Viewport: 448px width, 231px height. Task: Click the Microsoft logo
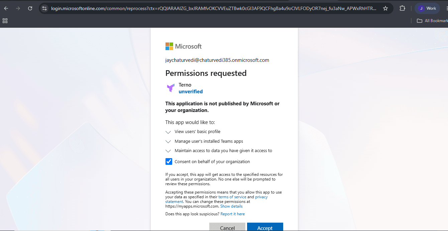[x=184, y=46]
